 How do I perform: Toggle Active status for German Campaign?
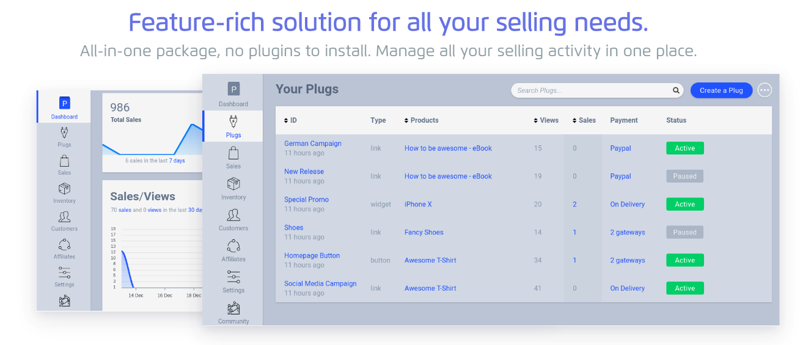click(684, 148)
